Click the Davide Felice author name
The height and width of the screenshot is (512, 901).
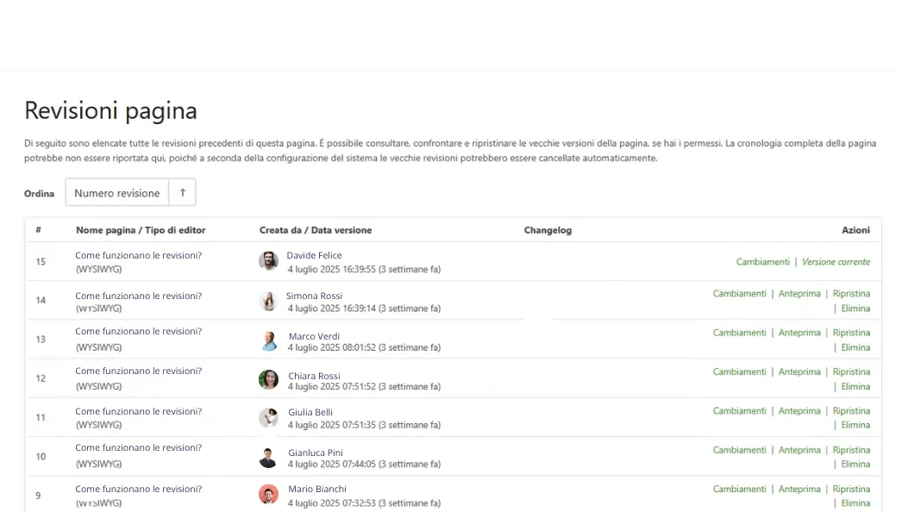point(314,255)
